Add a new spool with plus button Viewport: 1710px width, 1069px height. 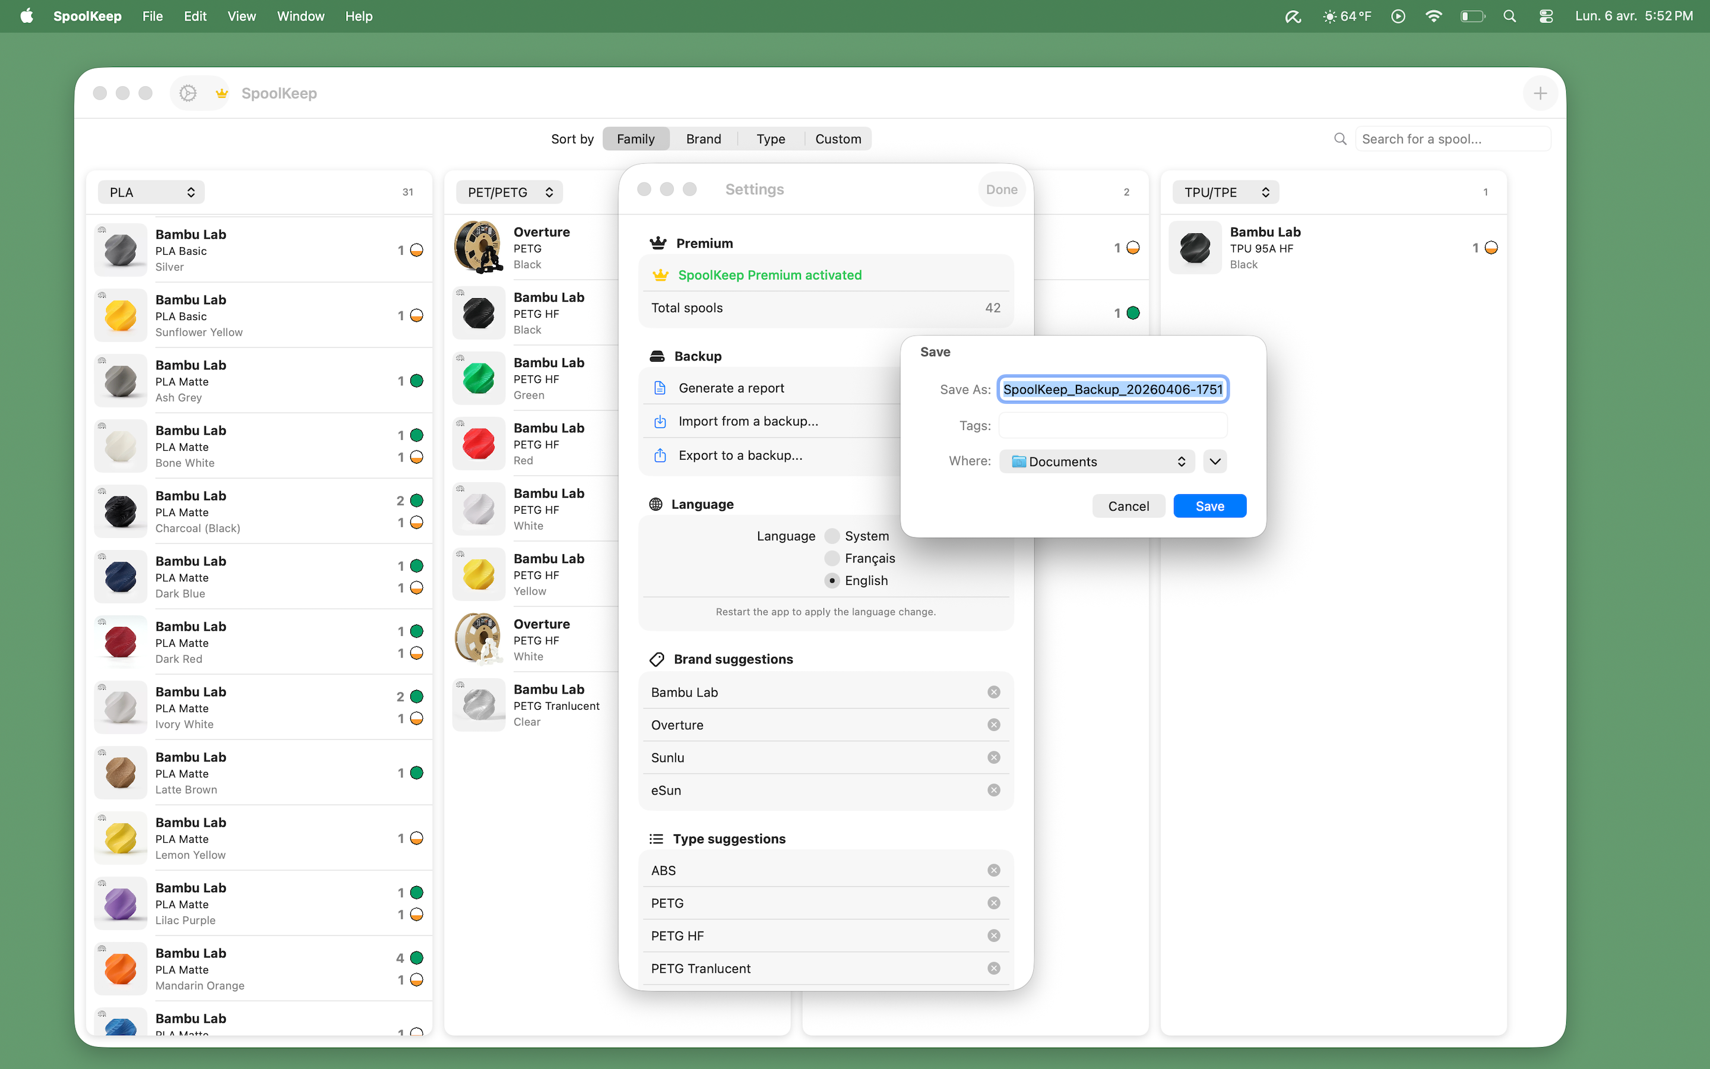(1540, 93)
